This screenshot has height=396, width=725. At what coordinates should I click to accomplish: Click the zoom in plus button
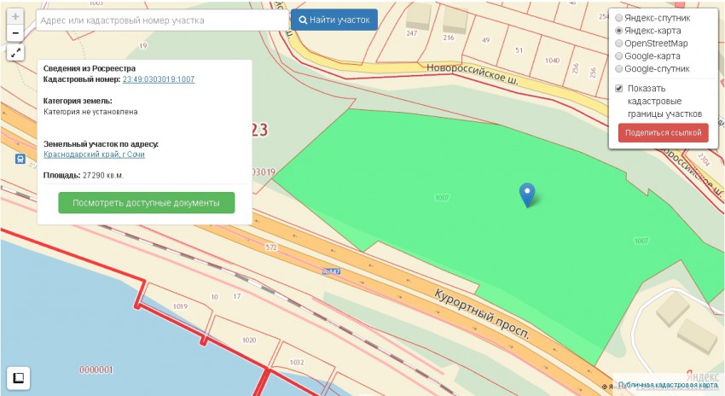pos(15,17)
